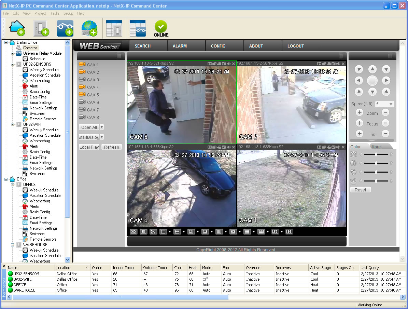Adjust the brightness slider
This screenshot has width=408, height=309.
(376, 154)
